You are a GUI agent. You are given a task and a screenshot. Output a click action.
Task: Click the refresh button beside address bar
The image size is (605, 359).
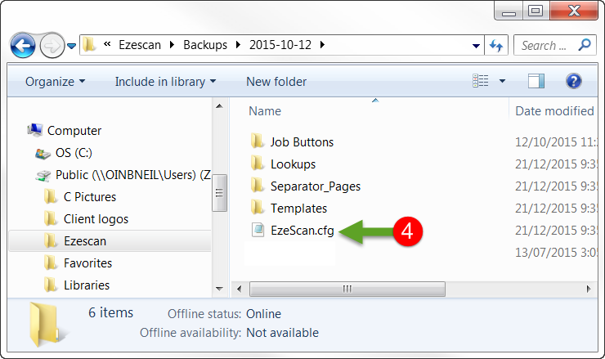tap(495, 45)
